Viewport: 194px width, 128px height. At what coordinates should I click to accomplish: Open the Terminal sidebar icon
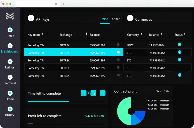click(10, 77)
